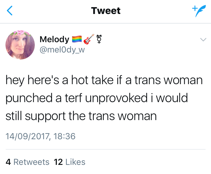Tap the transgender symbol after the name
Screen dimensions: 211x174
pyautogui.click(x=99, y=39)
